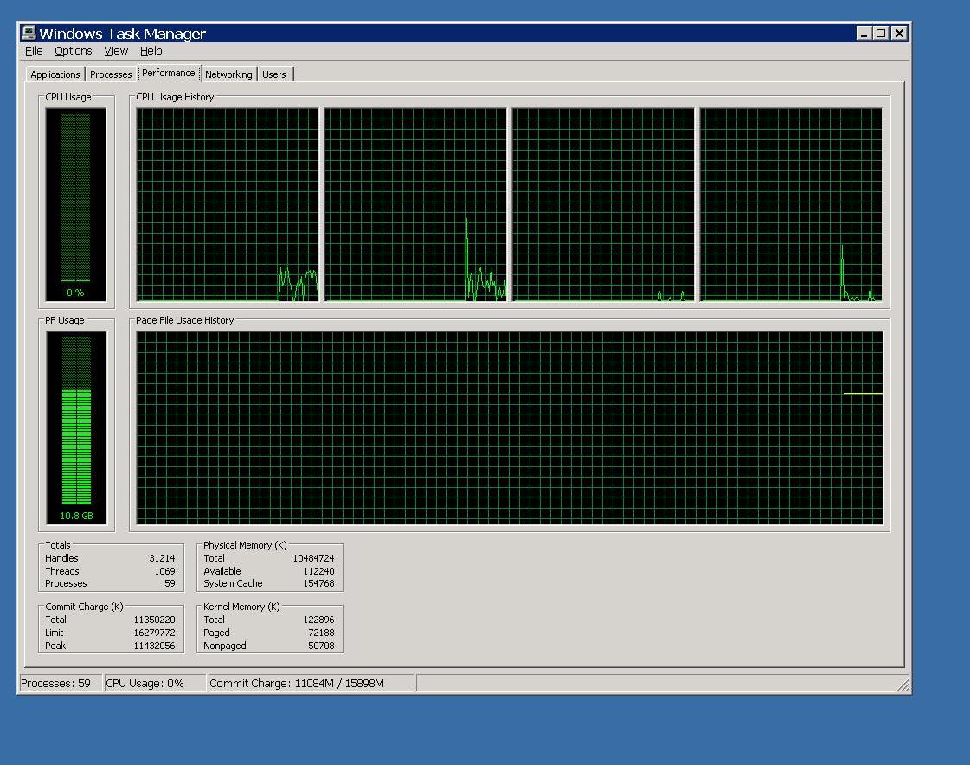
Task: Go to the Processes tab
Action: 111,74
